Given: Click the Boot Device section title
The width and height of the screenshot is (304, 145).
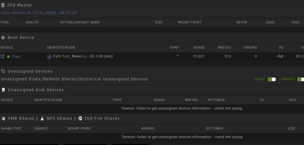Looking at the screenshot, I should click(x=21, y=37).
